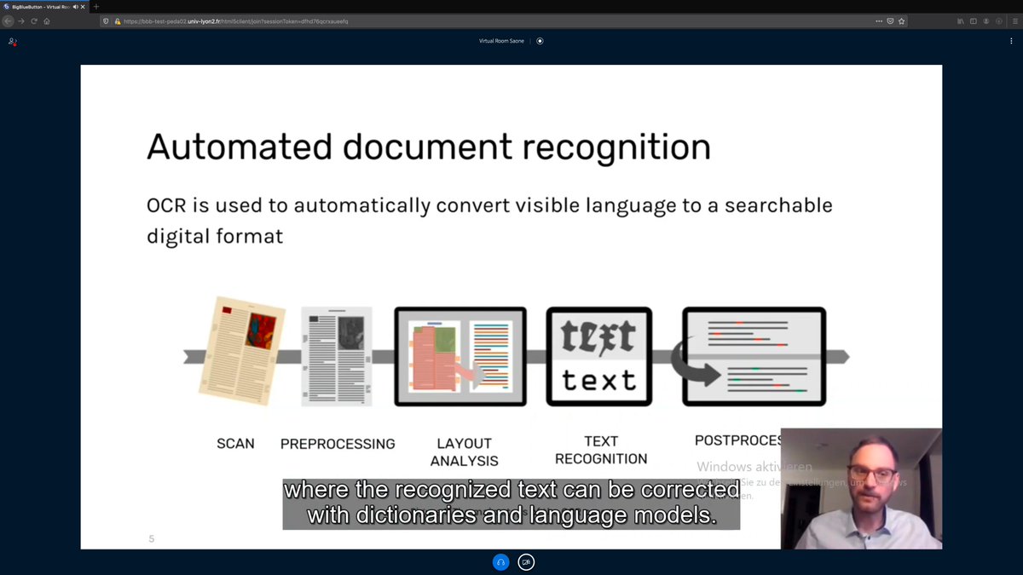This screenshot has width=1023, height=575.
Task: Click the share webcam button
Action: pyautogui.click(x=527, y=561)
